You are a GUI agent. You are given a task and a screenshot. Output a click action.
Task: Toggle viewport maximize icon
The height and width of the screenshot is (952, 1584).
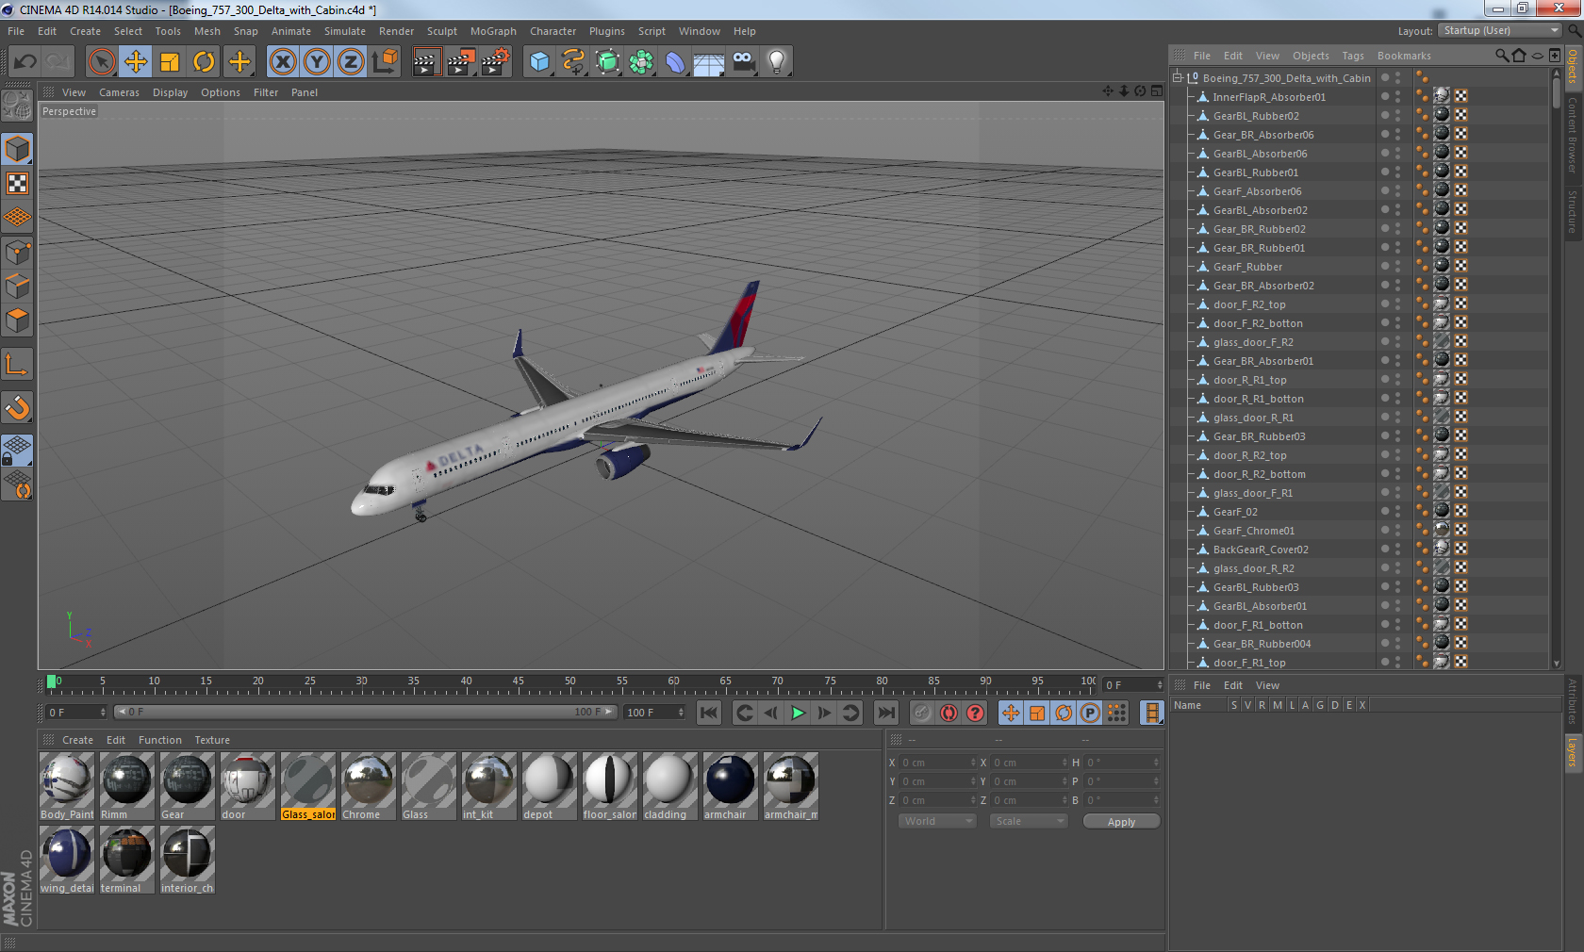click(x=1157, y=91)
